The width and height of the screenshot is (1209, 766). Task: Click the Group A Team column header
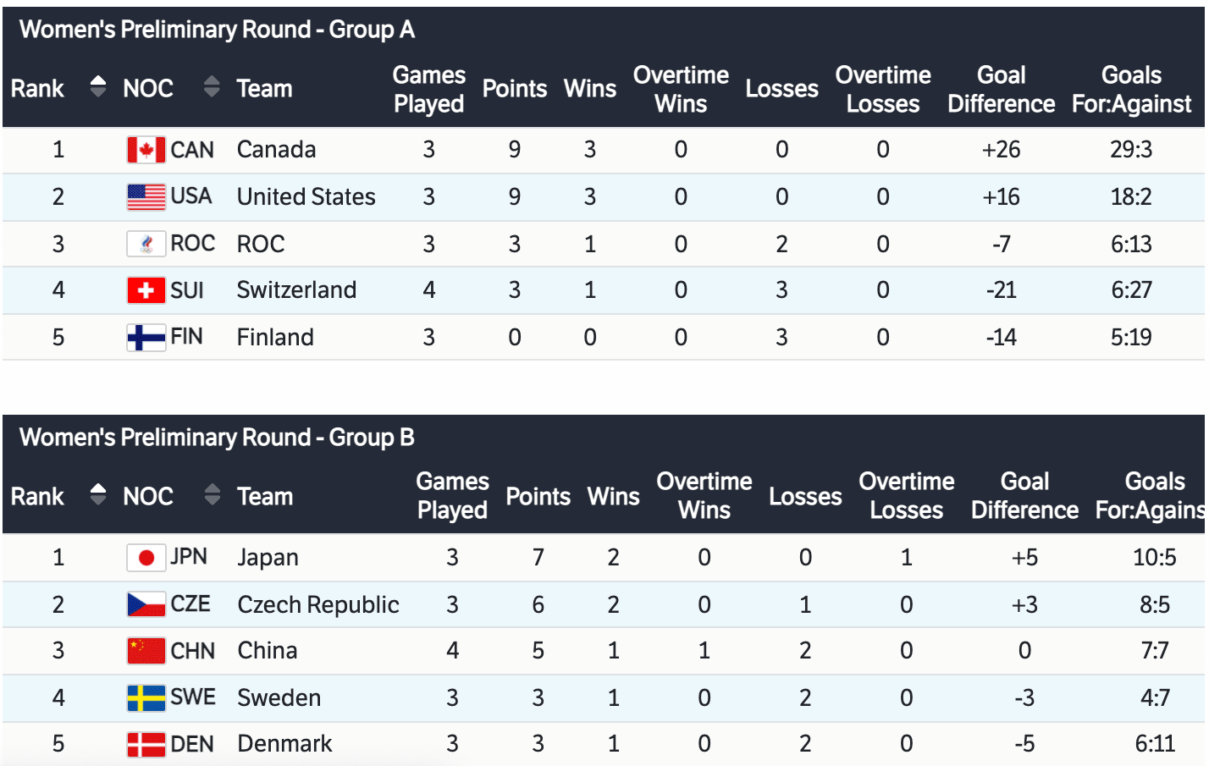[x=264, y=89]
